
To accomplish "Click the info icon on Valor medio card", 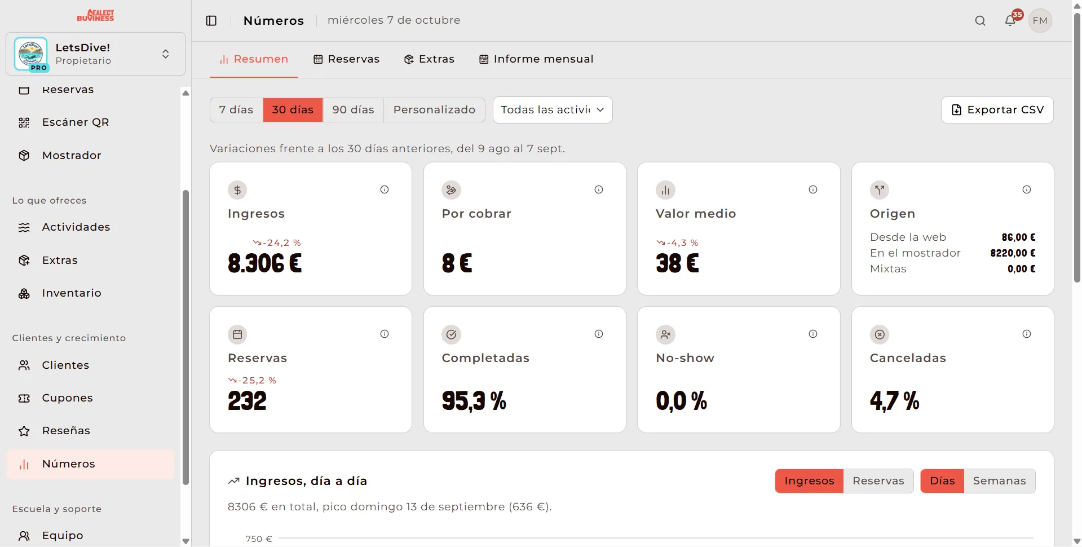I will (813, 189).
